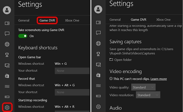Expand the Video quality dropdown

143,87
